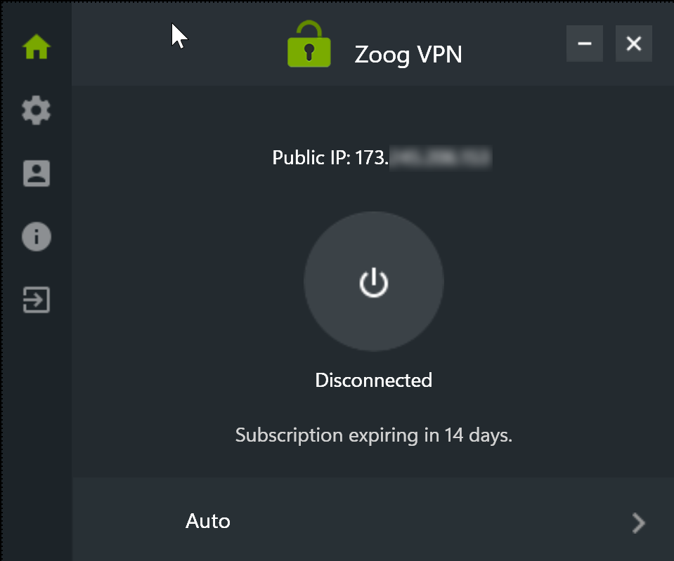The image size is (674, 561).
Task: Click the green padlock logo
Action: coord(309,44)
